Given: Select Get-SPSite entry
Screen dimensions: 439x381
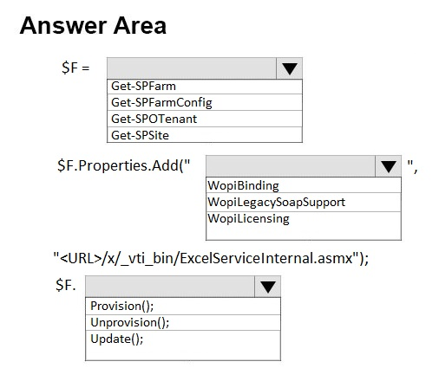Looking at the screenshot, I should (x=205, y=135).
